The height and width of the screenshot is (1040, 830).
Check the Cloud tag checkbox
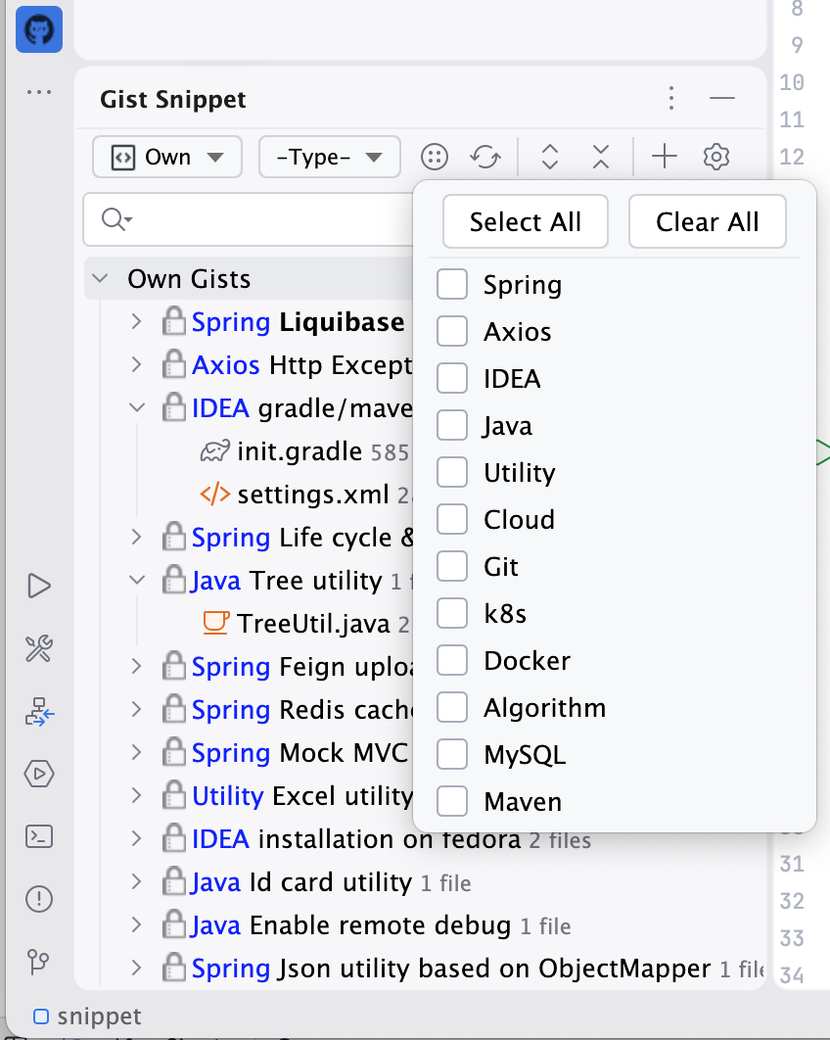(452, 519)
